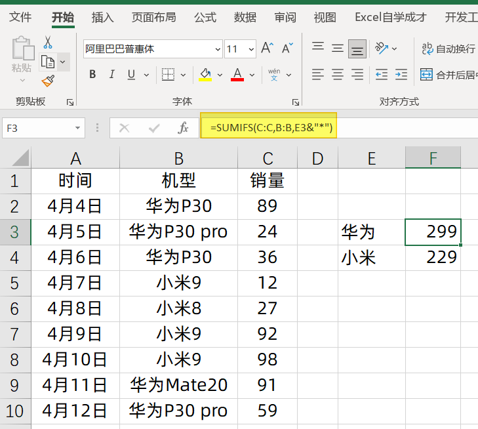Select cell with date 4月7日

[x=75, y=283]
